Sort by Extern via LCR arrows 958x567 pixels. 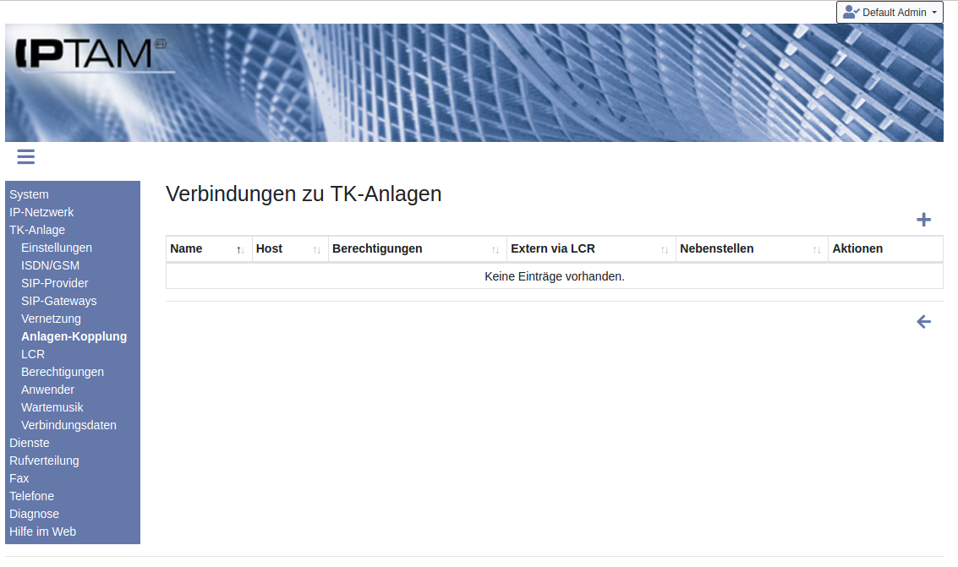click(x=665, y=249)
